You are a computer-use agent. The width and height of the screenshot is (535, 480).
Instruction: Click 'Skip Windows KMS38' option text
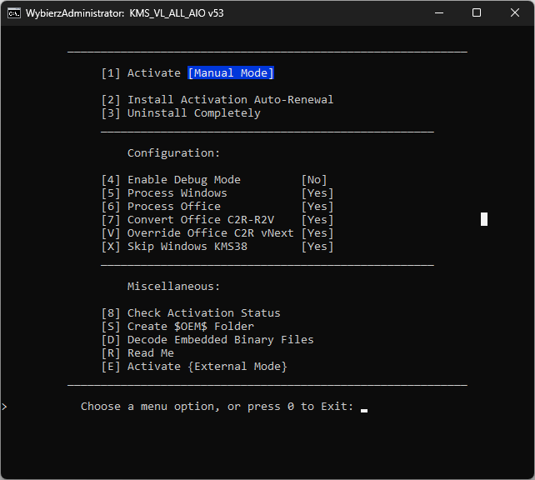click(187, 247)
